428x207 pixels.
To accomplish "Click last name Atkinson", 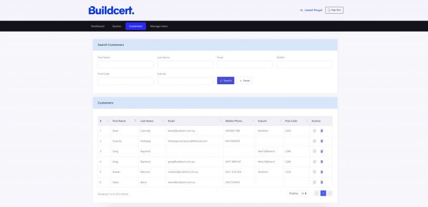I will pos(145,172).
